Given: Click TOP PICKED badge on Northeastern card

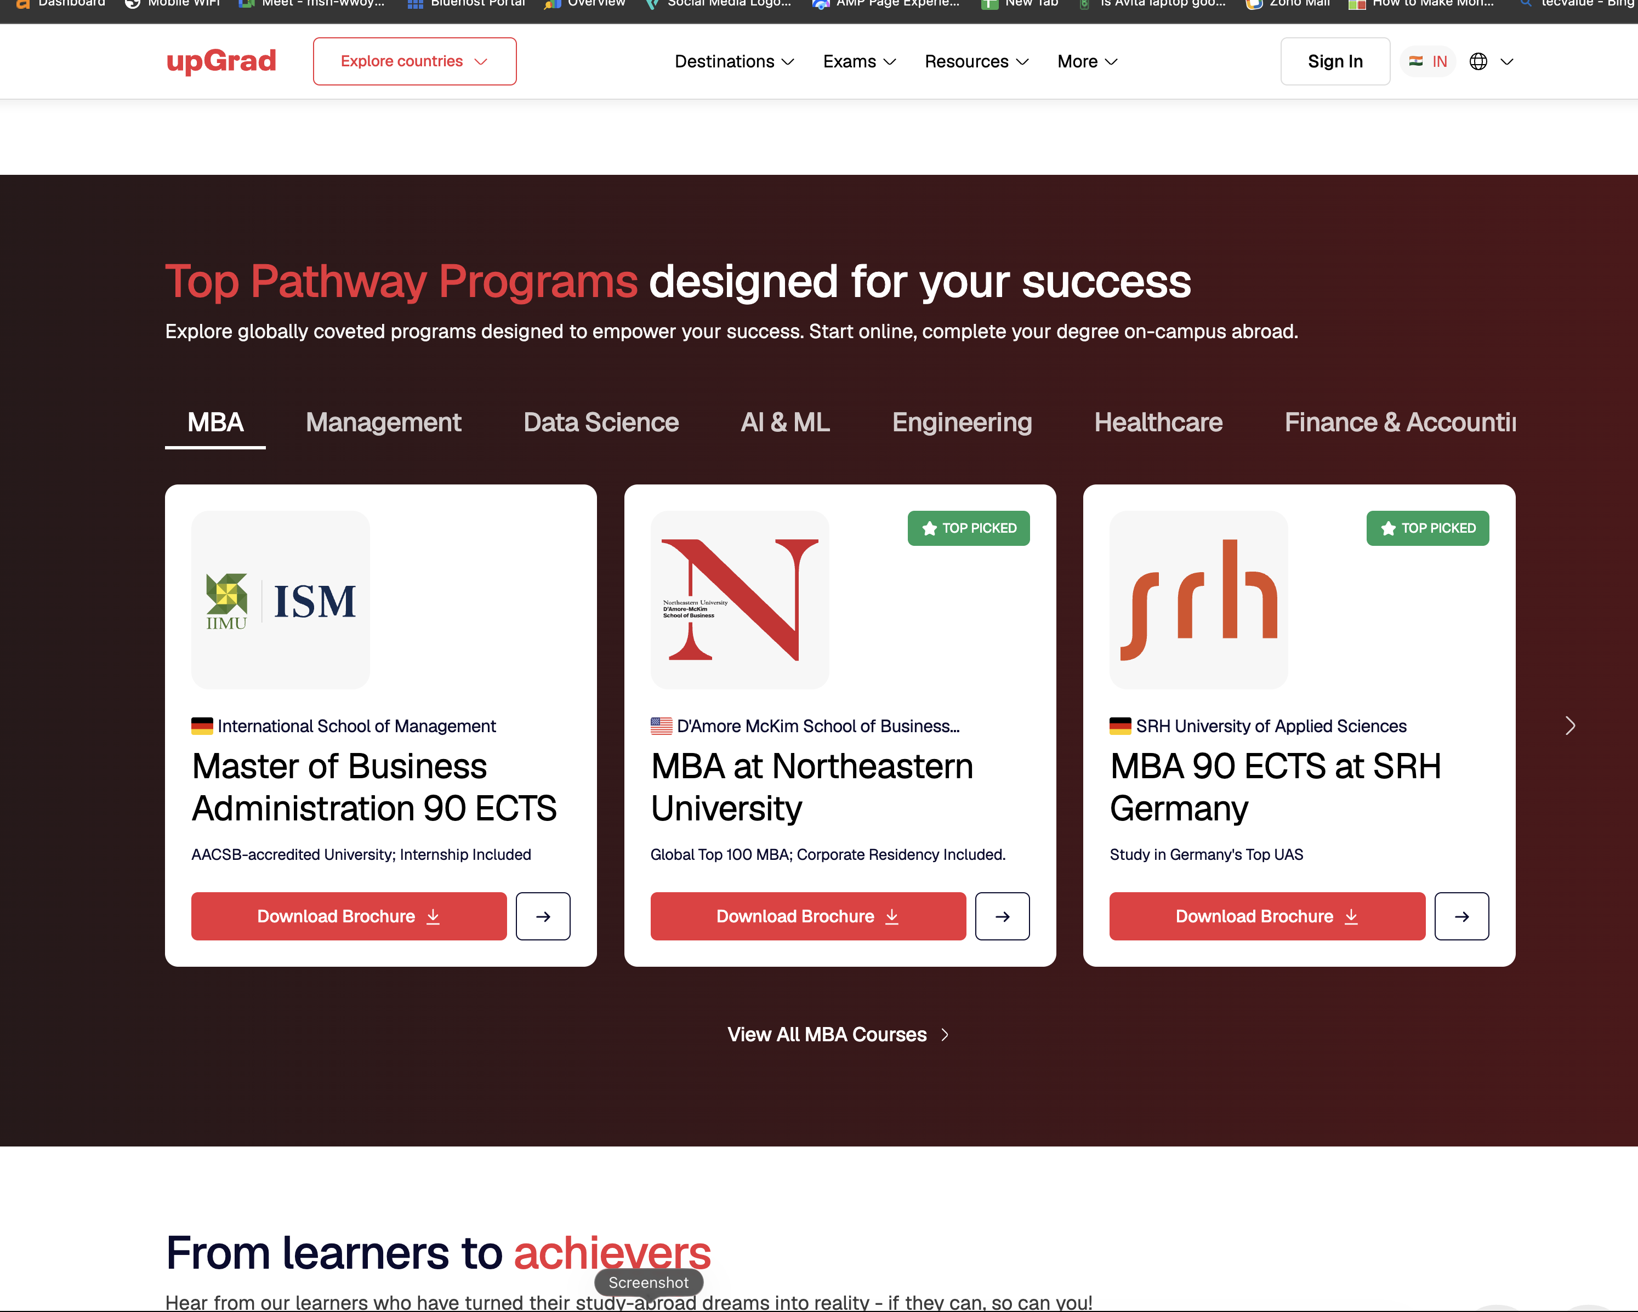Looking at the screenshot, I should coord(969,528).
